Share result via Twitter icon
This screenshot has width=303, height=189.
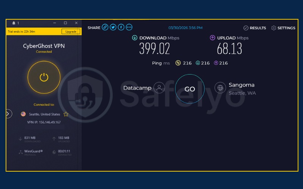point(113,27)
